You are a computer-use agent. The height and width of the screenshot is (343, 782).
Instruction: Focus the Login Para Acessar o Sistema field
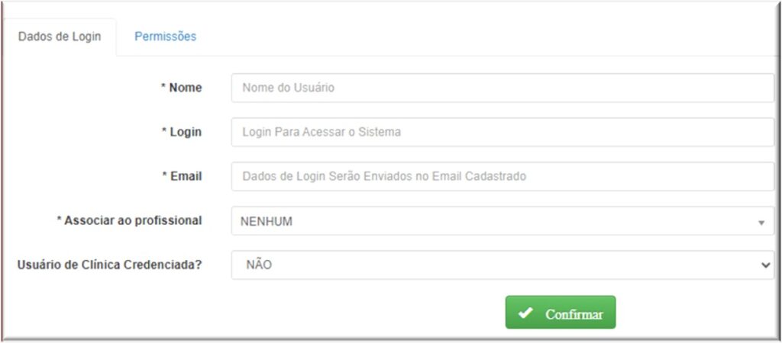click(x=502, y=132)
